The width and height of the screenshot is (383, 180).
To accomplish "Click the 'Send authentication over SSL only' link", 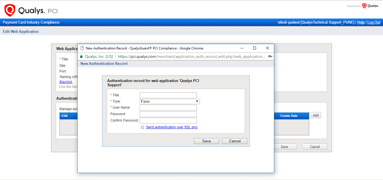I will click(172, 127).
